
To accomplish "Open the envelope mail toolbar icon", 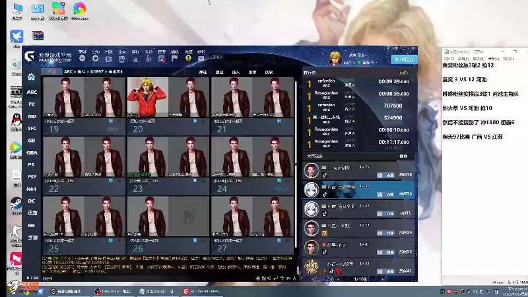I will [201, 59].
